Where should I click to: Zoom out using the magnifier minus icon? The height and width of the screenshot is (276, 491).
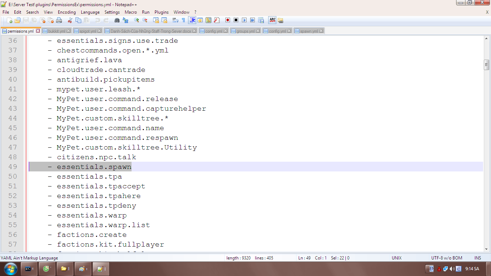[144, 20]
